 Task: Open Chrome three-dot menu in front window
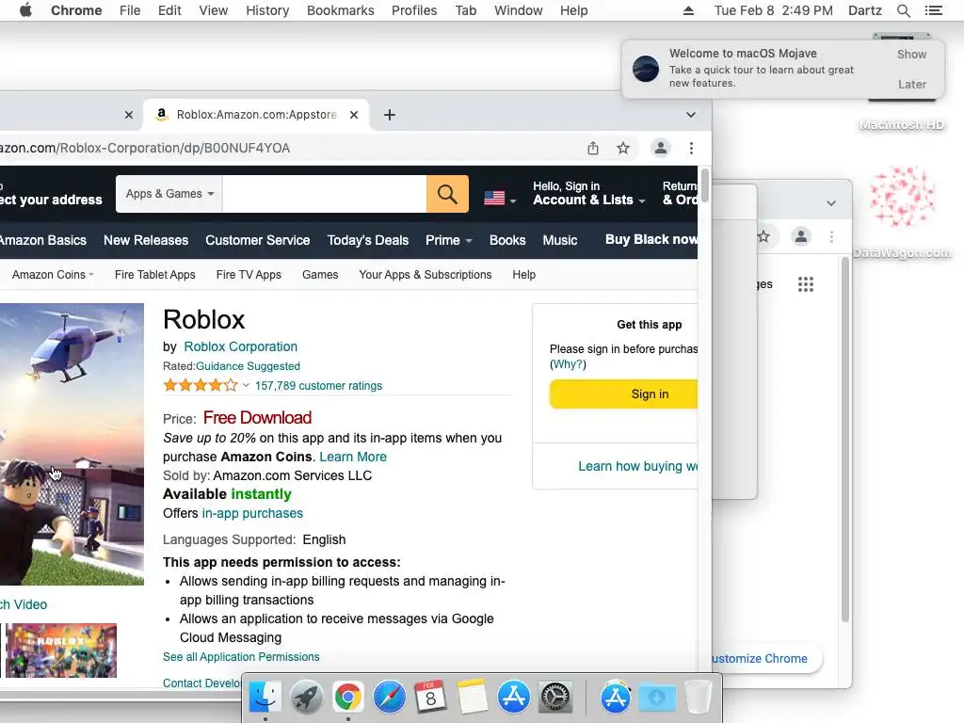(x=691, y=148)
